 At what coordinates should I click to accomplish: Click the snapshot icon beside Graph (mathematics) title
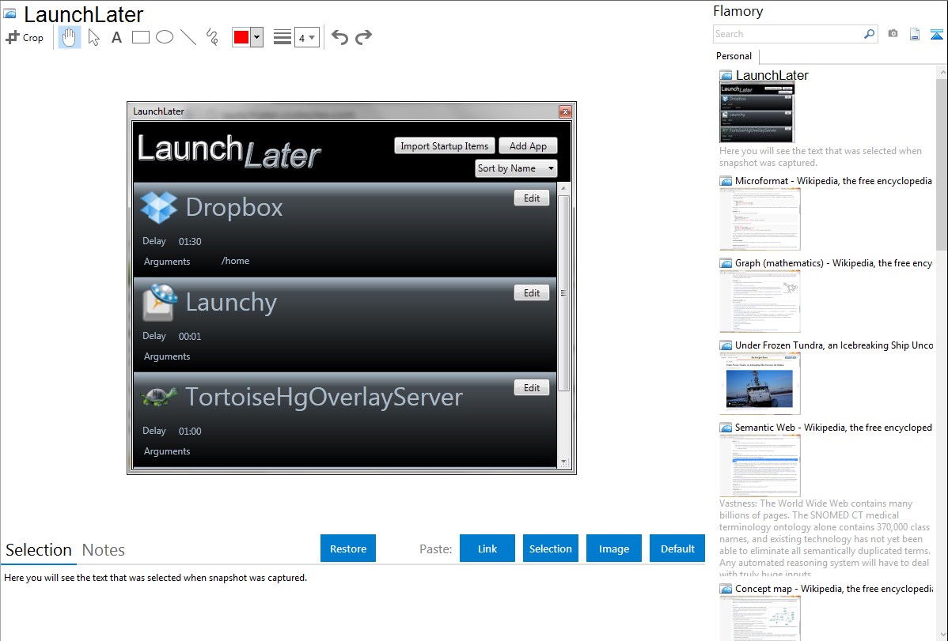(x=726, y=263)
